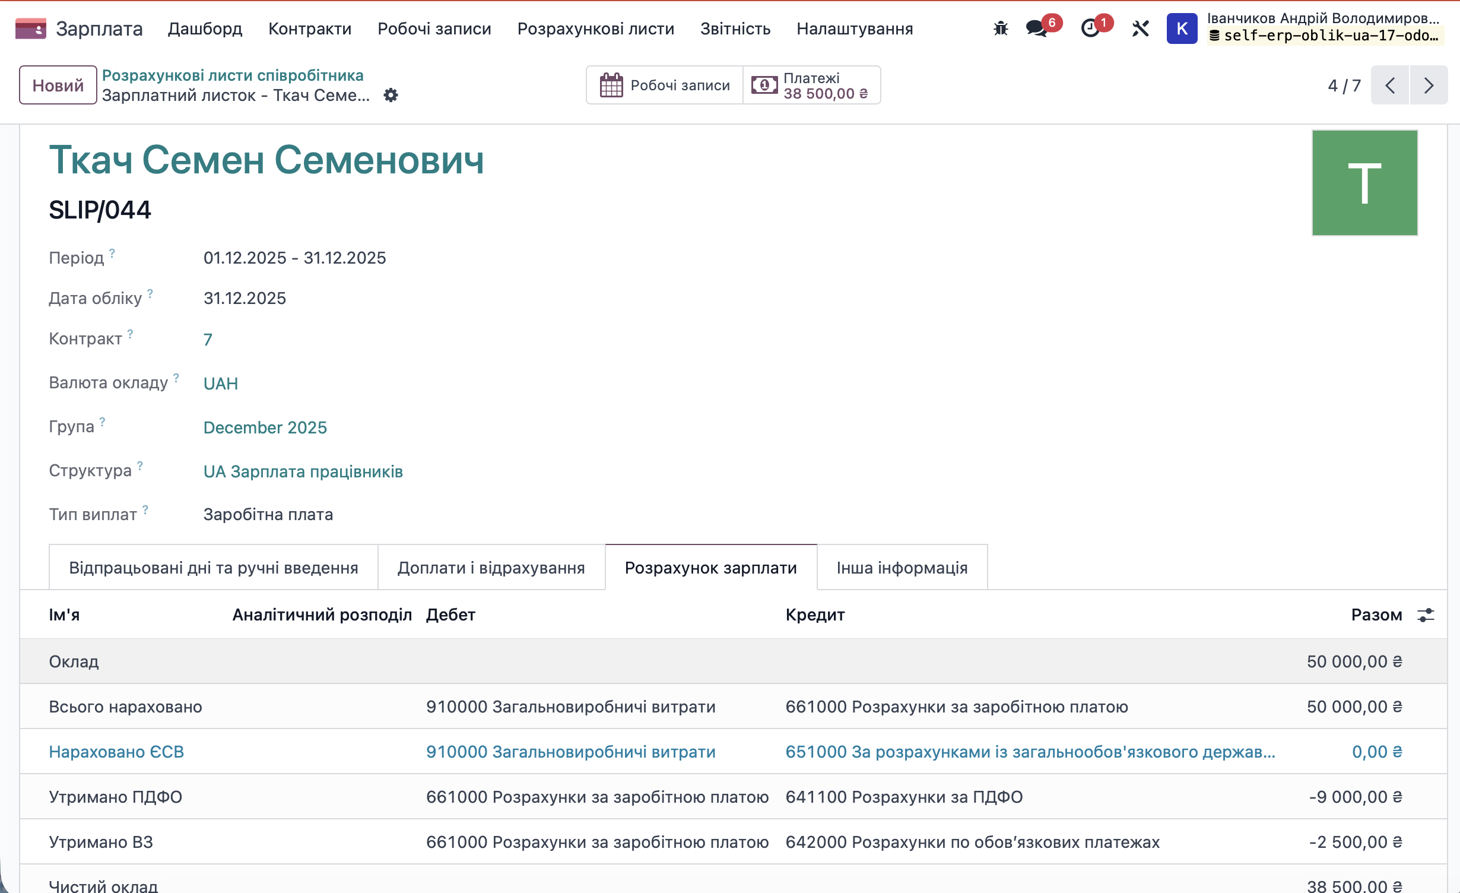
Task: Open the Звітність menu
Action: (735, 28)
